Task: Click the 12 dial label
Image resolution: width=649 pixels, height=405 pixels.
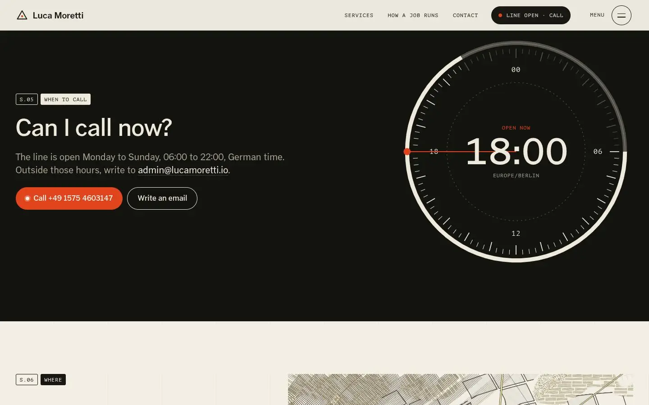Action: (x=516, y=234)
